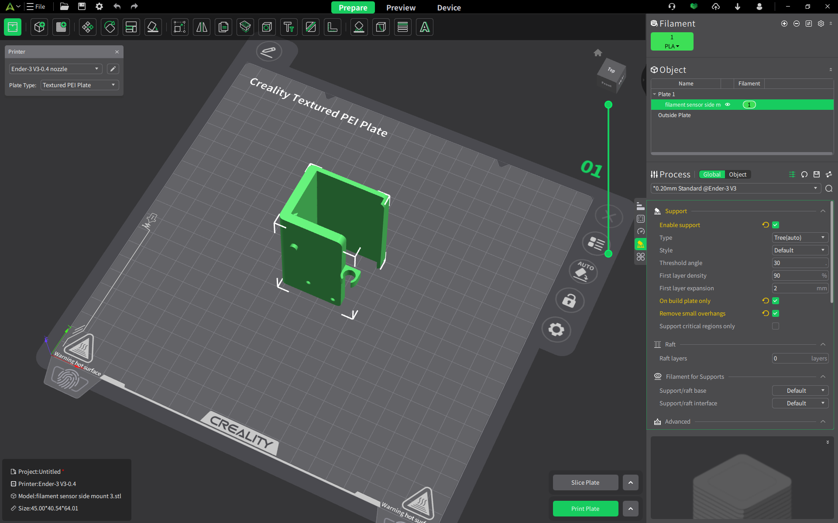The image size is (838, 523).
Task: Search process settings with magnifier icon
Action: click(829, 188)
